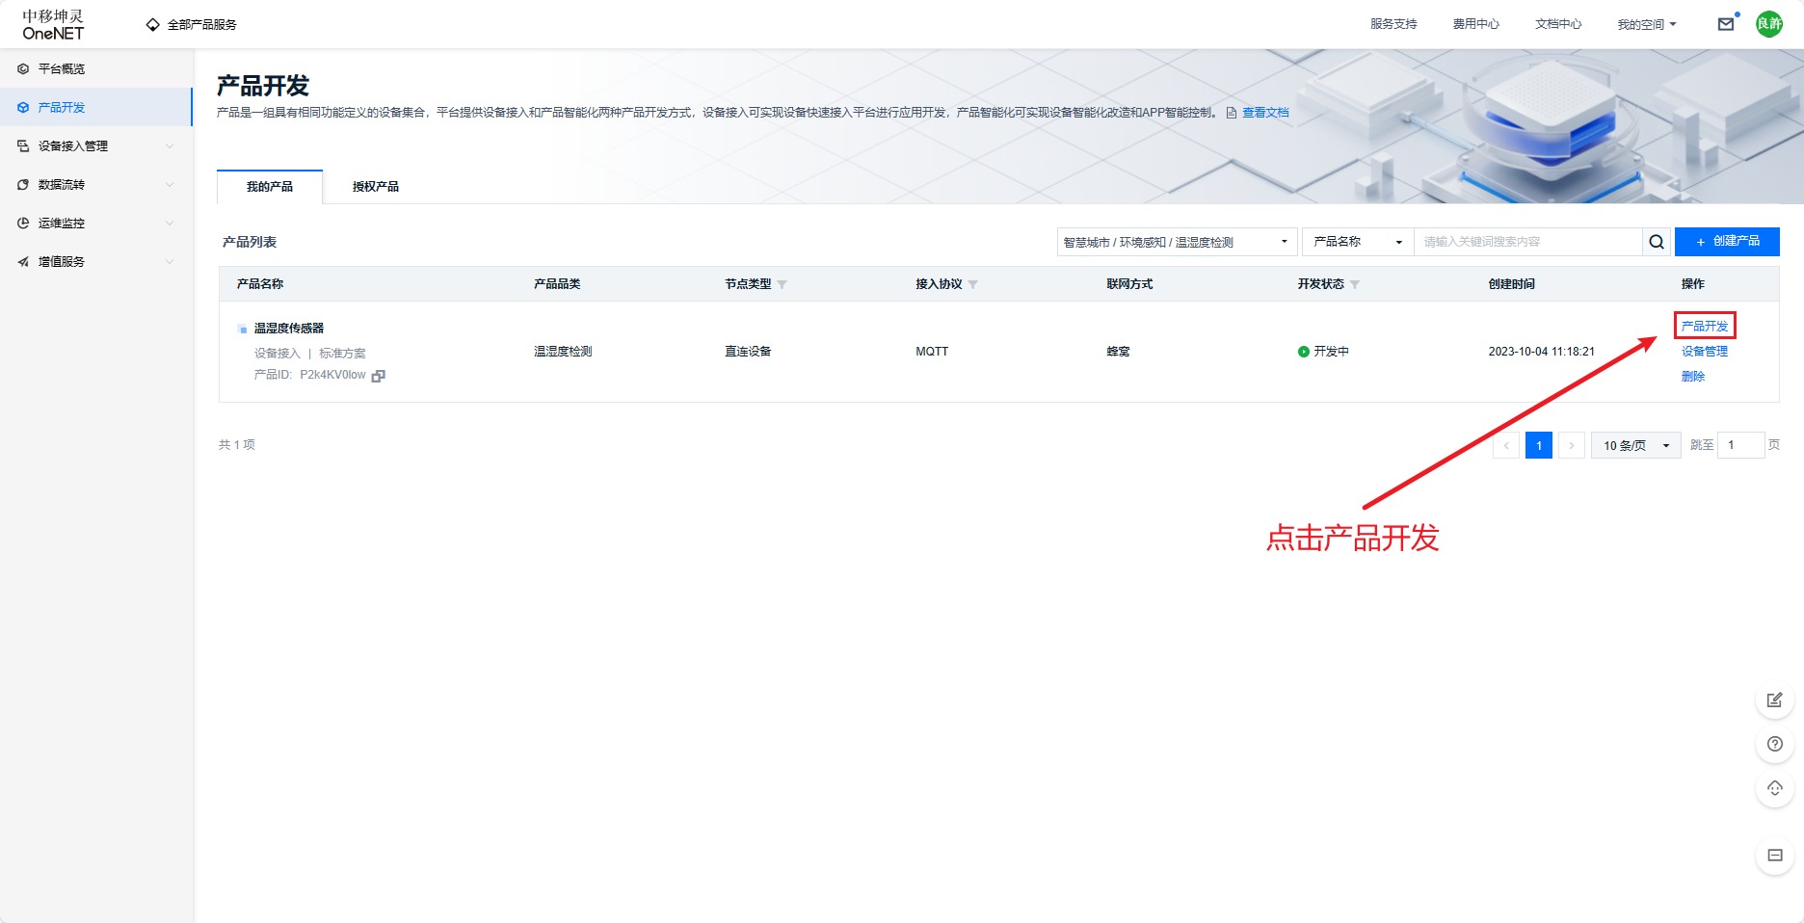Click the product name 温湿度传感器
The height and width of the screenshot is (923, 1804).
[289, 329]
